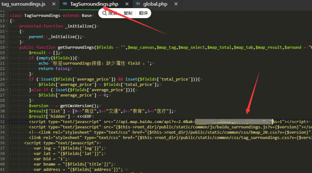
Task: Fold the else-if block at line 26
Action: click(7, 90)
